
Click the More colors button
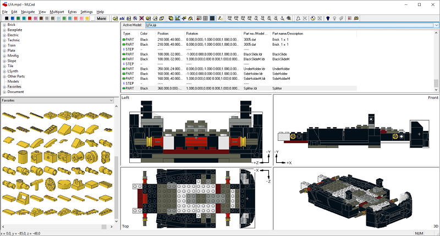pyautogui.click(x=101, y=18)
